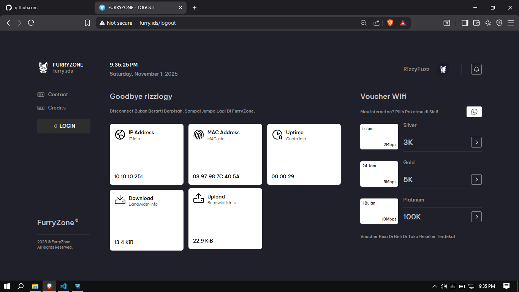
Task: Open the Silver voucher chevron
Action: pos(476,142)
